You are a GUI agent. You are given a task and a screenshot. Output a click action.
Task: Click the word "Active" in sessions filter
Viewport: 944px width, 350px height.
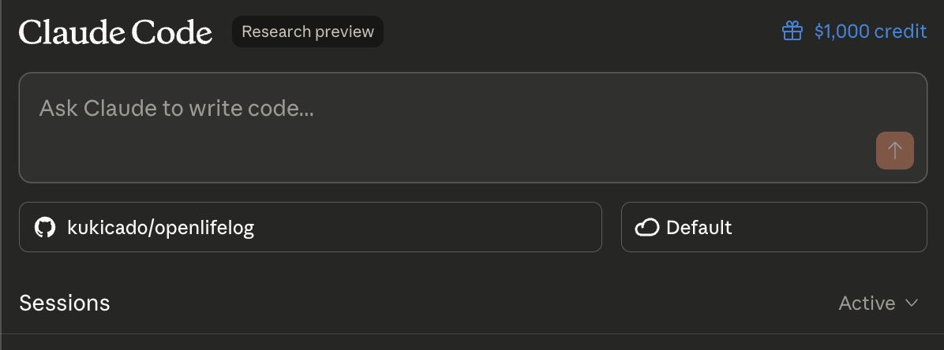(x=867, y=303)
